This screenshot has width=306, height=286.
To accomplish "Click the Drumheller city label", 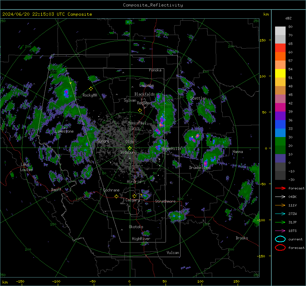I will [x=199, y=168].
